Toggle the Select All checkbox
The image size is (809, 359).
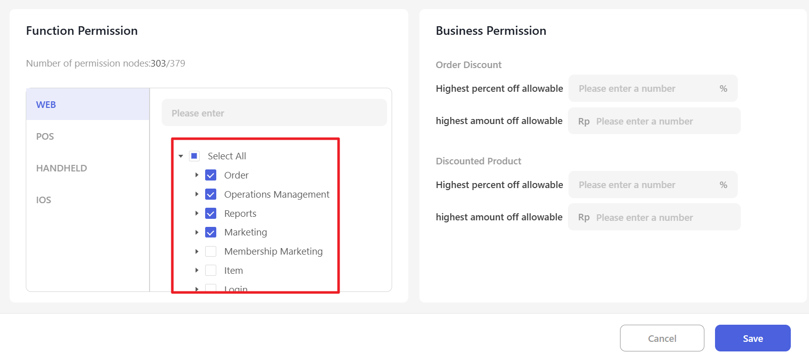tap(194, 156)
